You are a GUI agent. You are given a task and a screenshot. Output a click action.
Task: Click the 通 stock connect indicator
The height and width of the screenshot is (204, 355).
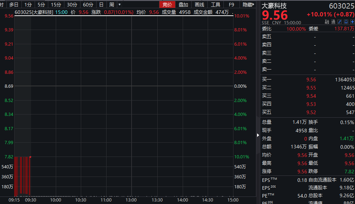point(333,22)
